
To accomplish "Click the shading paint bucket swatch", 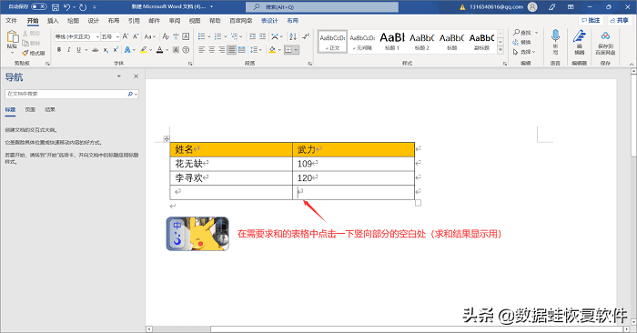I will click(x=272, y=50).
